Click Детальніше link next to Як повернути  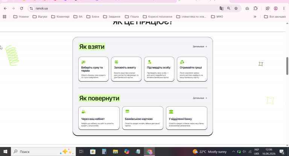click(x=200, y=98)
